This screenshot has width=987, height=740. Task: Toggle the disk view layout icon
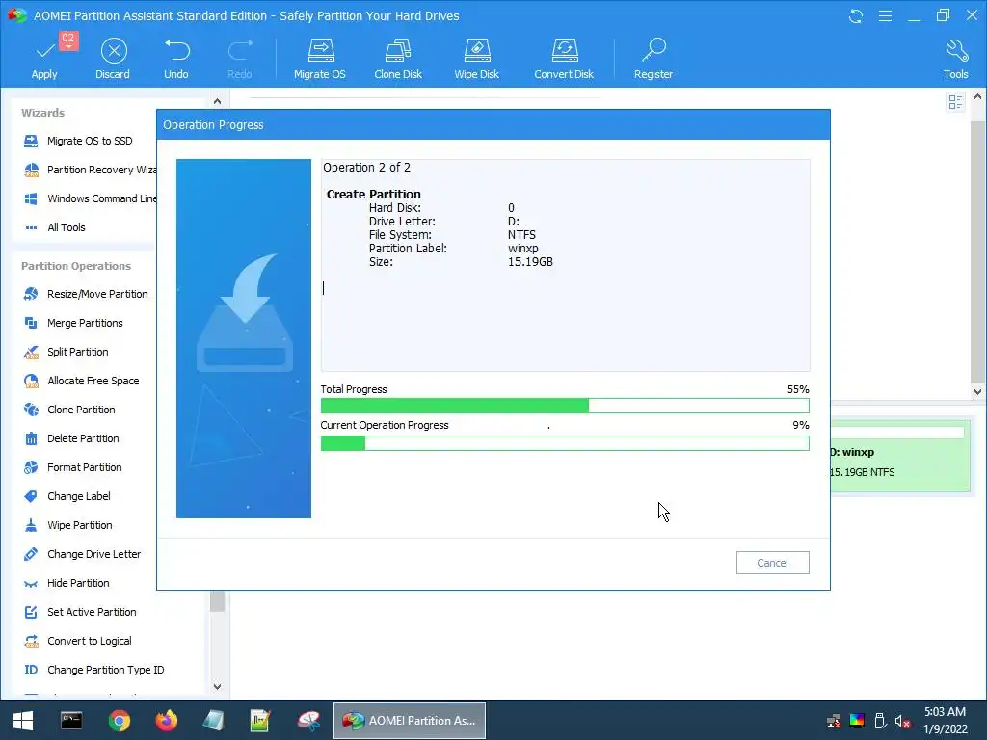(x=955, y=102)
